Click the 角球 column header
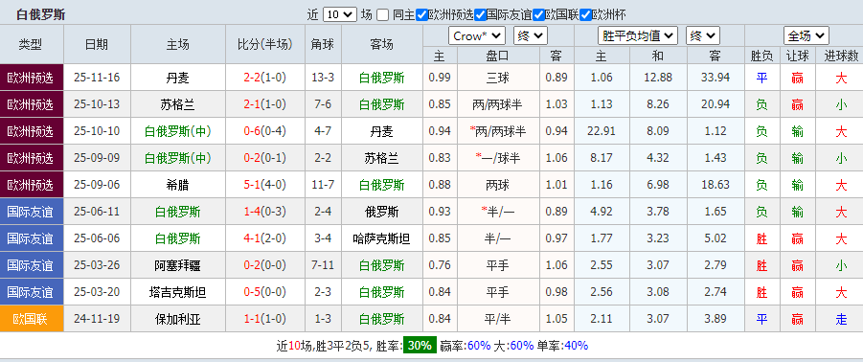863x362 pixels. tap(323, 45)
